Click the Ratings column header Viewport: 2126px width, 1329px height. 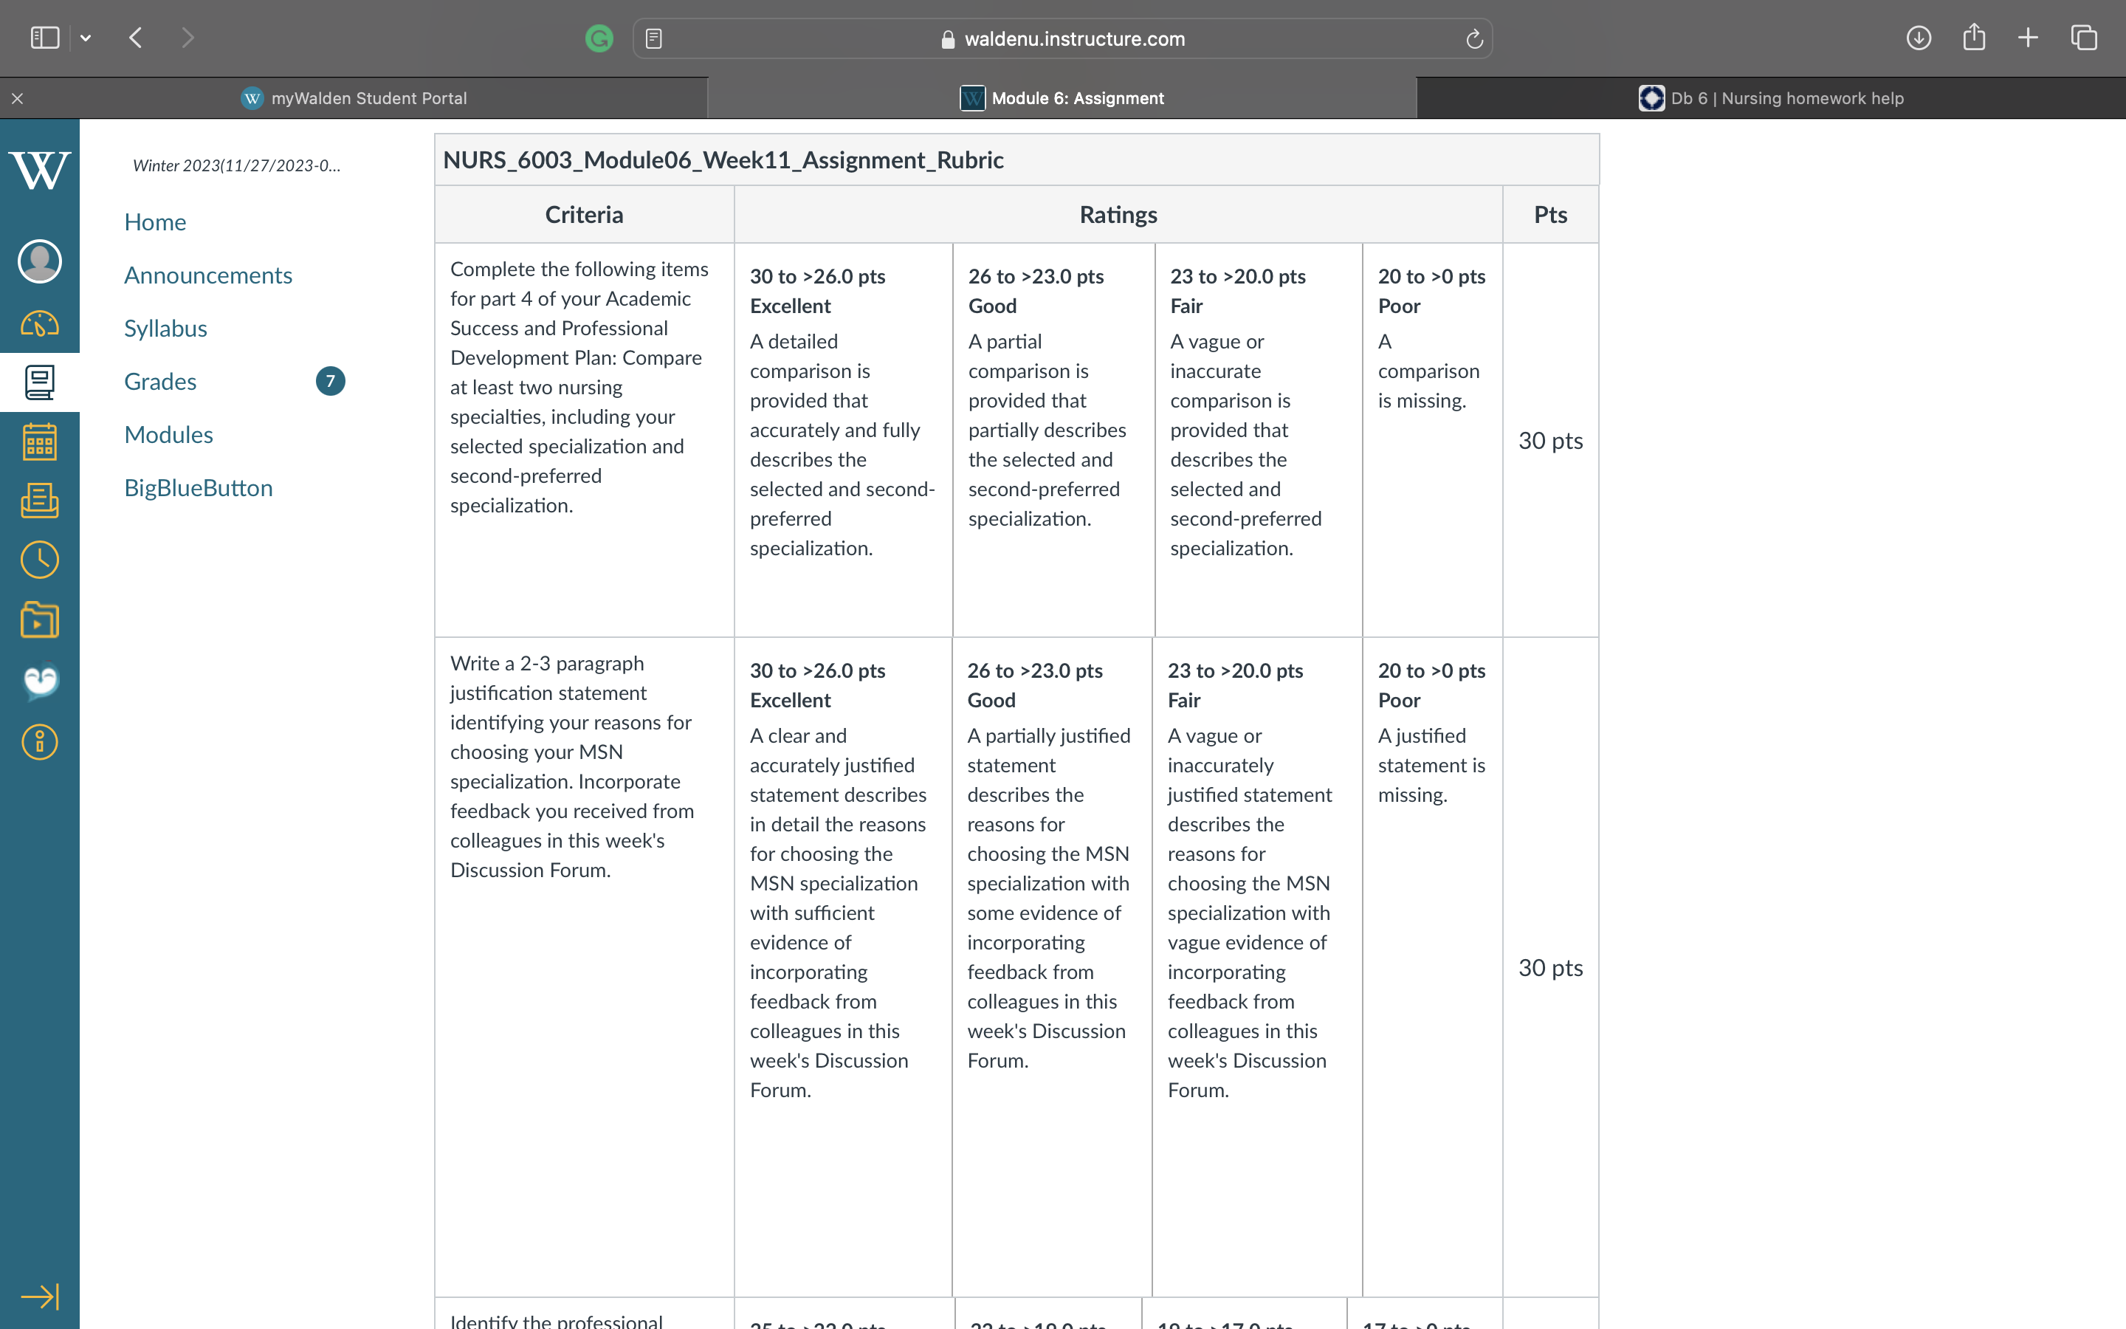pos(1118,214)
